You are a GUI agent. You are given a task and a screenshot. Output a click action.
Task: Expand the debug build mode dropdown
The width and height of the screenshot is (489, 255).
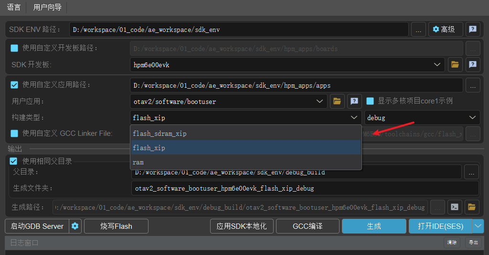click(422, 118)
